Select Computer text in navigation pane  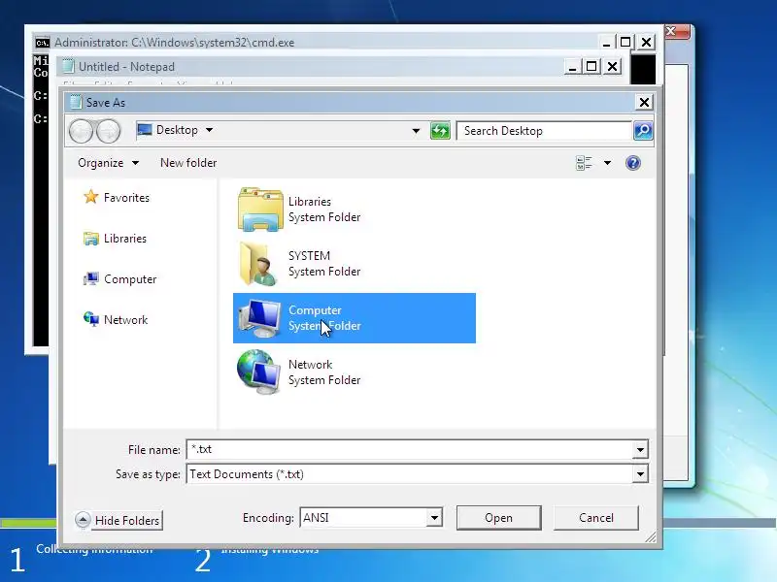pyautogui.click(x=130, y=279)
